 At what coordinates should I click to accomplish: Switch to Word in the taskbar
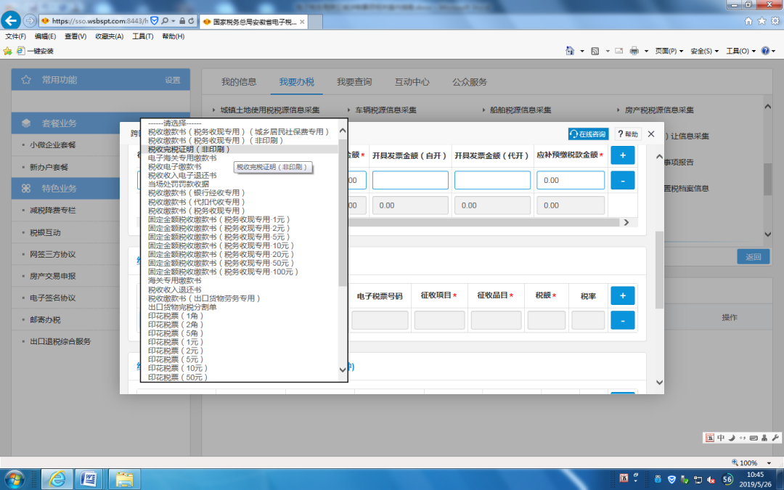(89, 479)
